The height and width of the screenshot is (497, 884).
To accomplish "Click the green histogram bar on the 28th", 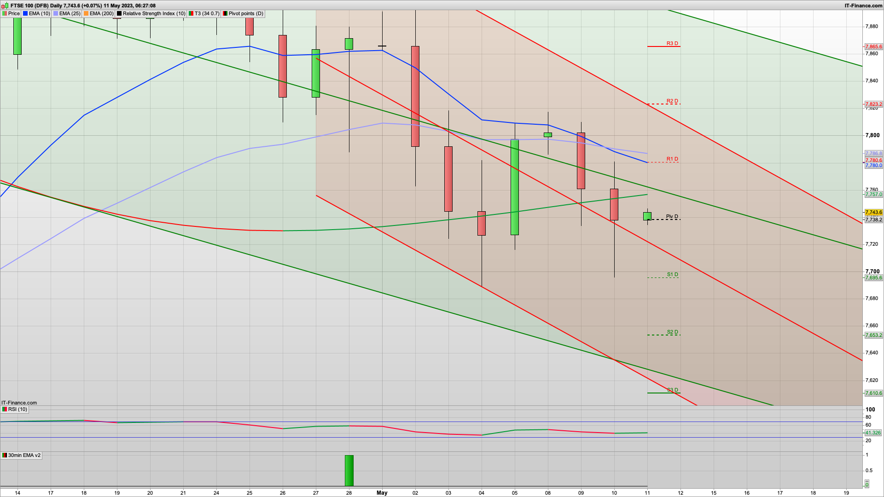I will tap(349, 470).
